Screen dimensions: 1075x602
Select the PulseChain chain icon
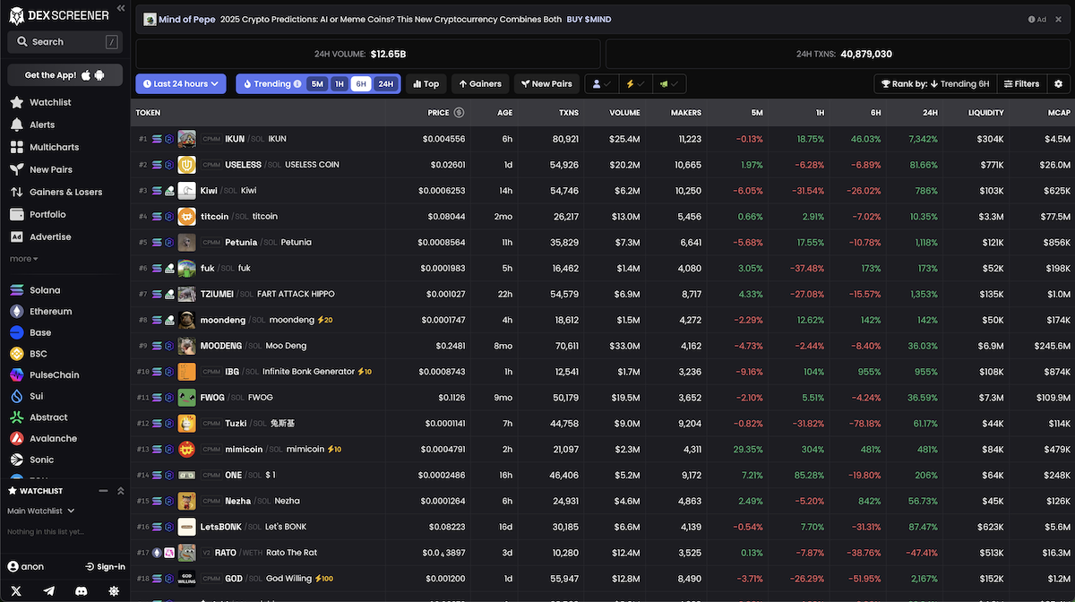(16, 374)
